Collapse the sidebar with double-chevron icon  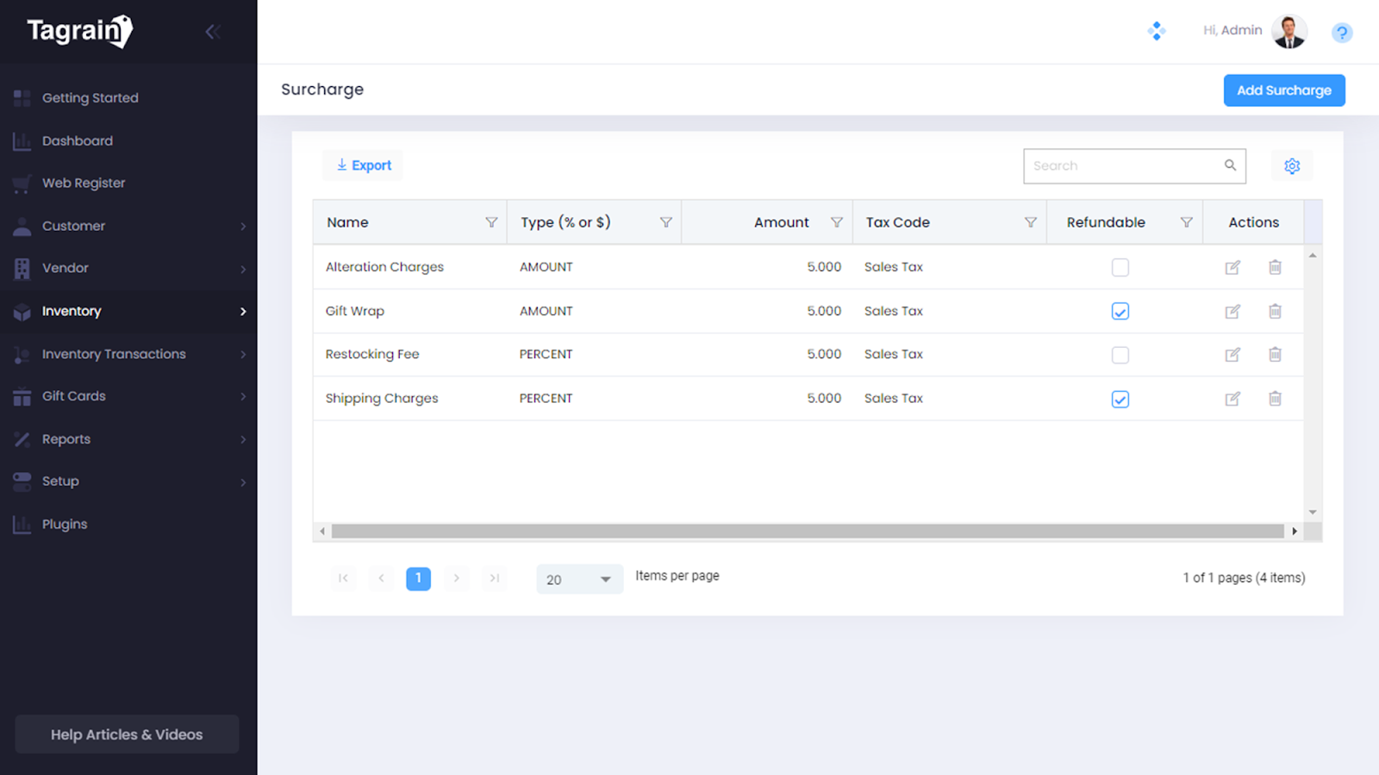click(213, 32)
